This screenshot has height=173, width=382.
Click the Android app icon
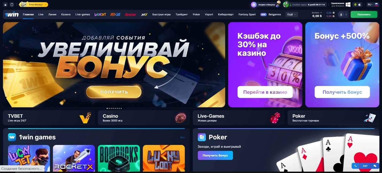click(x=355, y=5)
